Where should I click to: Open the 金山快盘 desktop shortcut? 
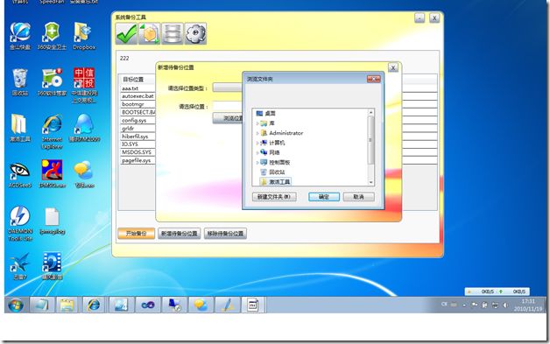pos(20,36)
